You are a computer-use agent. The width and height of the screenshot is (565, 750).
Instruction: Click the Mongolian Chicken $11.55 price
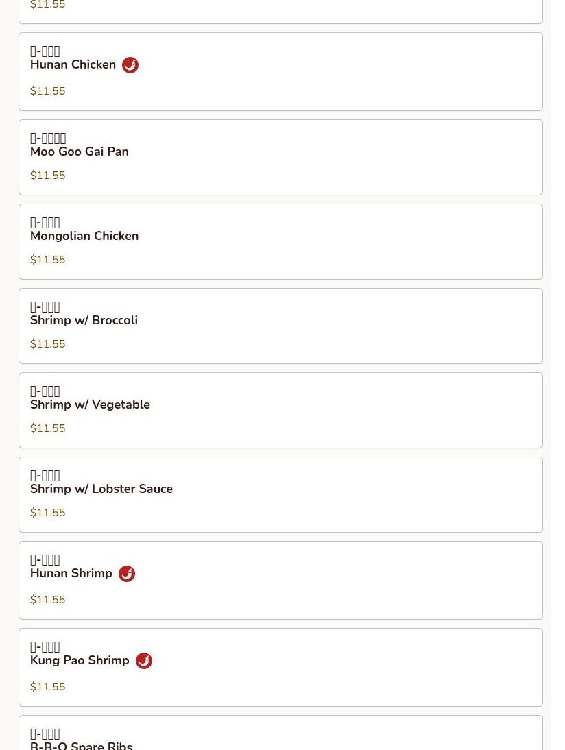click(48, 259)
